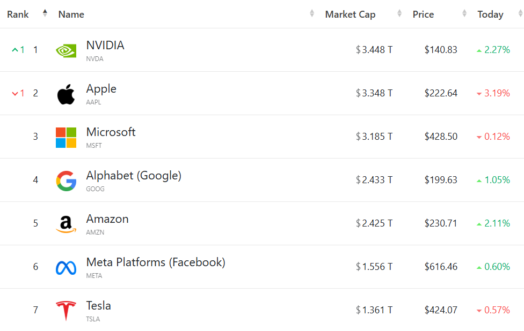Image resolution: width=524 pixels, height=331 pixels.
Task: Click the Google logo icon
Action: click(x=66, y=180)
